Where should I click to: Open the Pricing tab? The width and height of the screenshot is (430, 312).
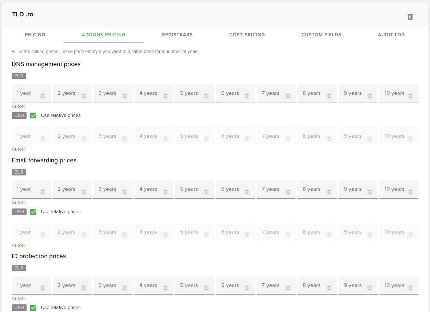coord(35,35)
